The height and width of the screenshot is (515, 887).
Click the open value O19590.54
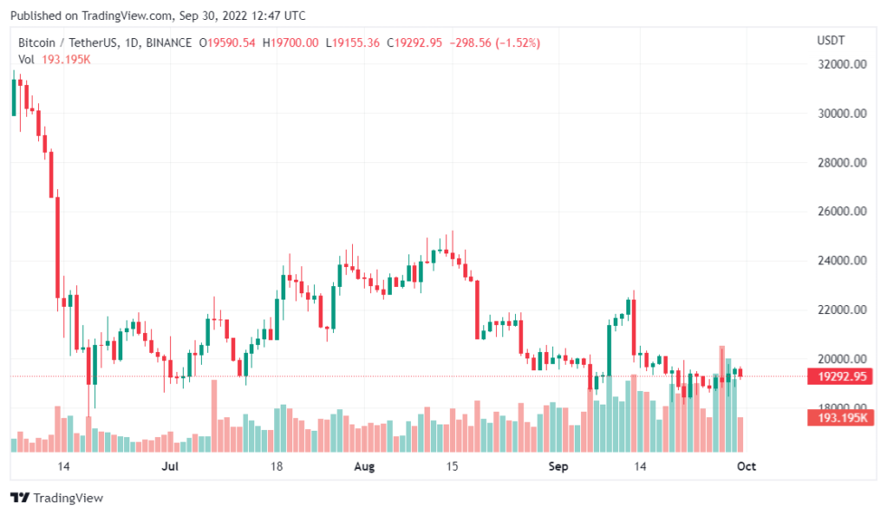tap(228, 43)
